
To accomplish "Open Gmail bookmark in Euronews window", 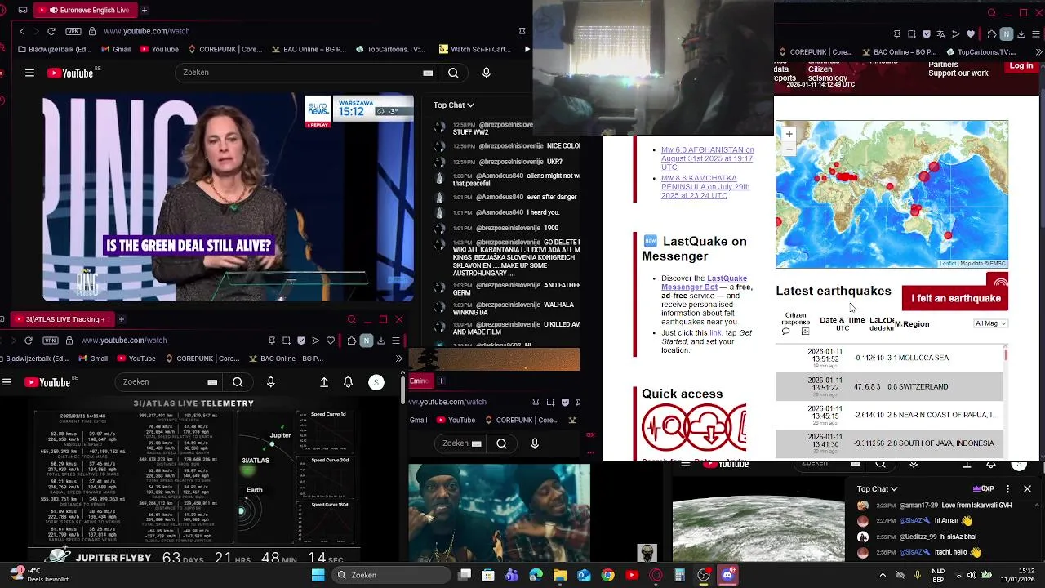I will 115,49.
